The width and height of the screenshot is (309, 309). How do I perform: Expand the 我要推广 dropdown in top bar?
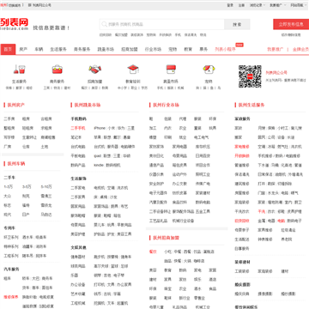click(277, 5)
